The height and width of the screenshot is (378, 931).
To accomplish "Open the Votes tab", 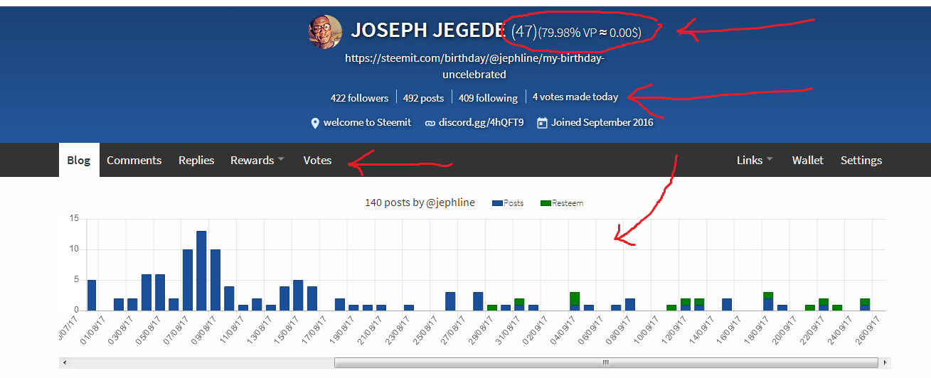I will [317, 160].
